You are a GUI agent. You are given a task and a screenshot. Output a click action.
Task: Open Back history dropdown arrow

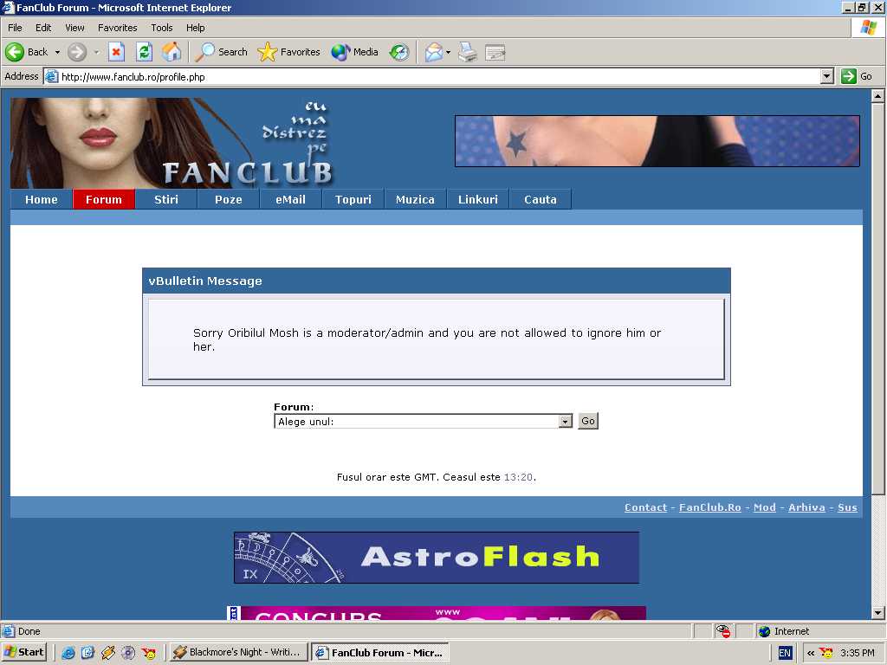(x=57, y=52)
